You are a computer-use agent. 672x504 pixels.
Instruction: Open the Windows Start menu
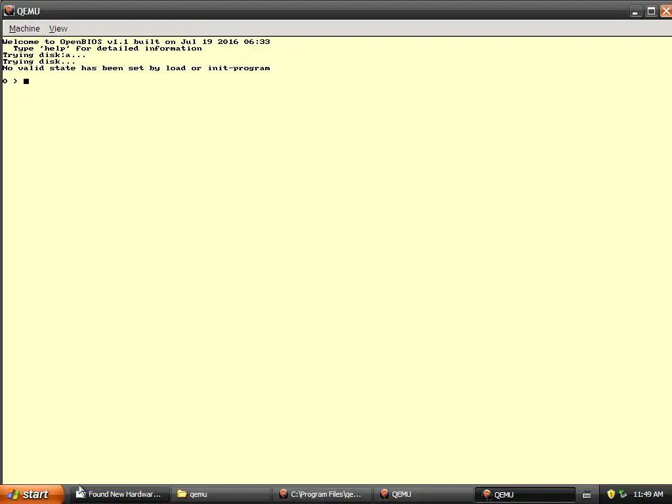pos(31,494)
